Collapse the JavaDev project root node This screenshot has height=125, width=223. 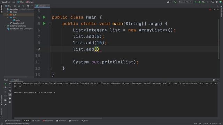5,9
